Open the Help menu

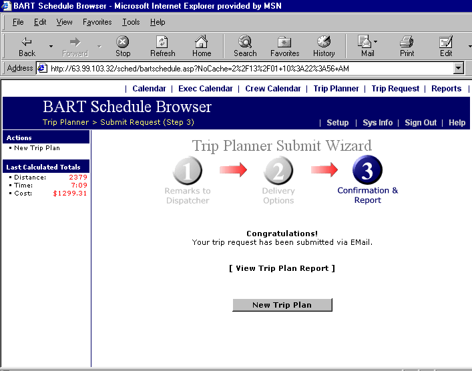tap(158, 22)
